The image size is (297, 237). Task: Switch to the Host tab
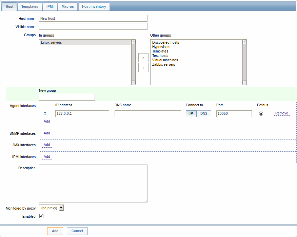(9, 7)
